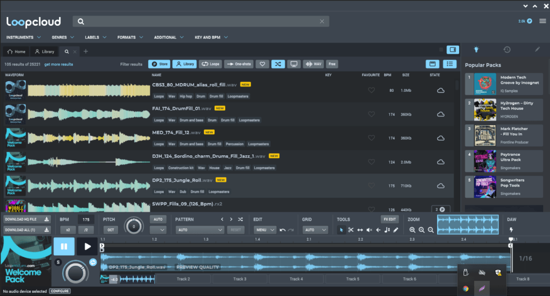The height and width of the screenshot is (296, 550).
Task: Click the FX EDIT button
Action: 390,219
